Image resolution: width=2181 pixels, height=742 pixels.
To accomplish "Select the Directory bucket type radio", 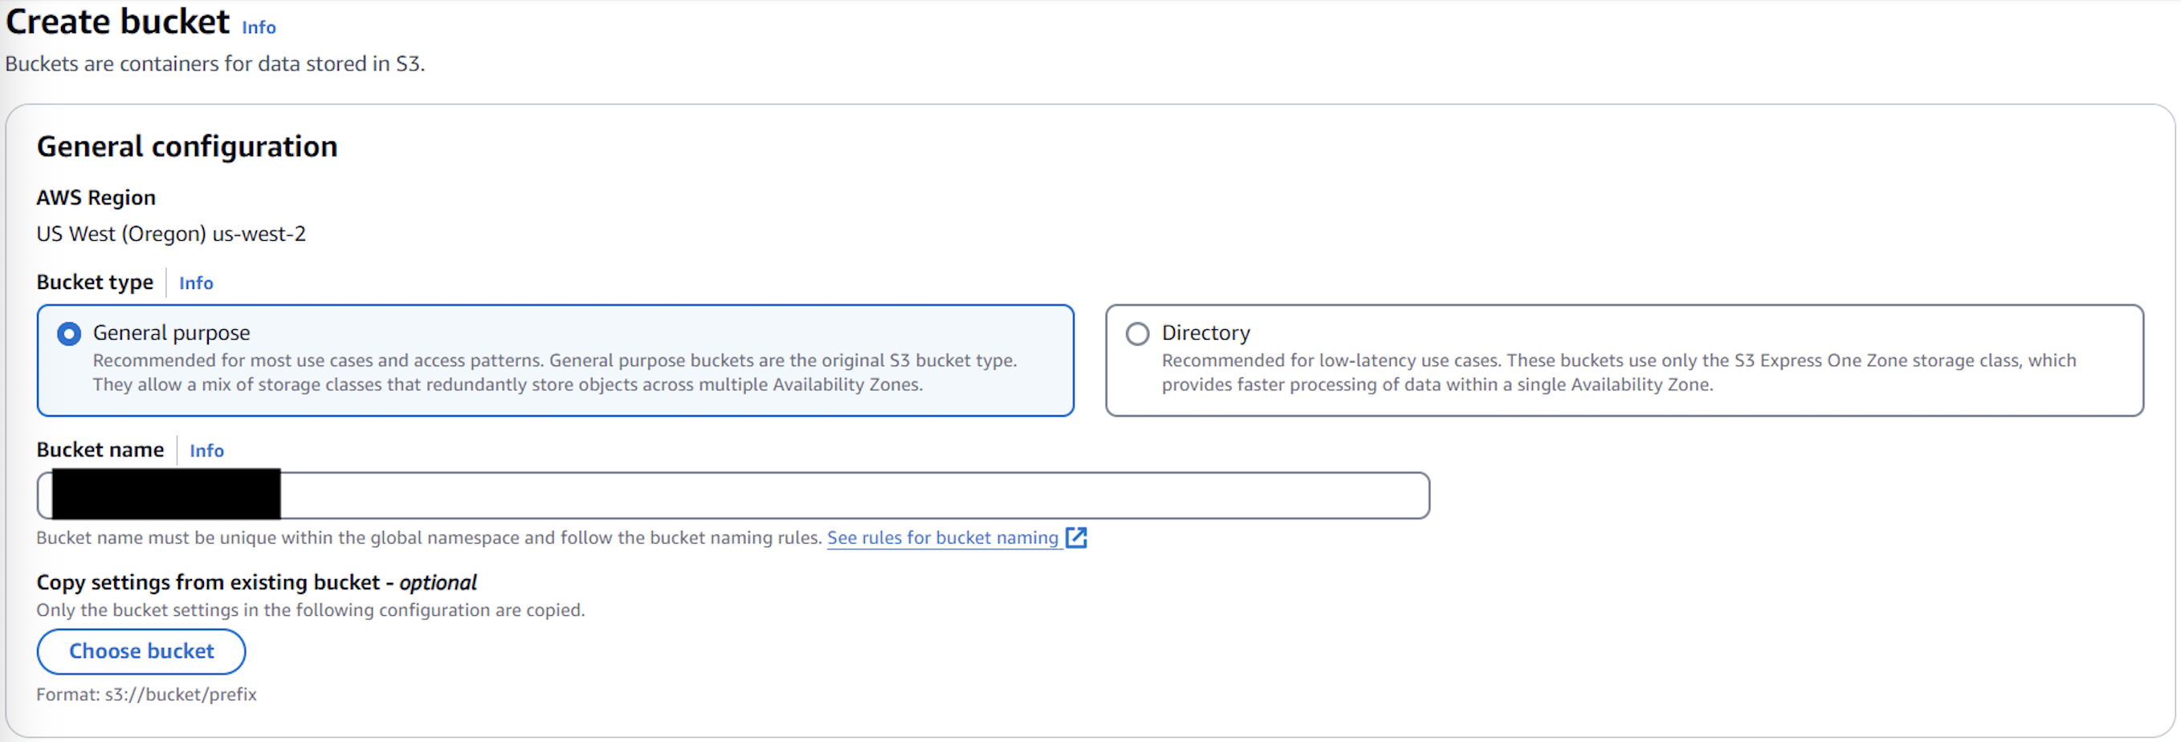I will 1137,334.
